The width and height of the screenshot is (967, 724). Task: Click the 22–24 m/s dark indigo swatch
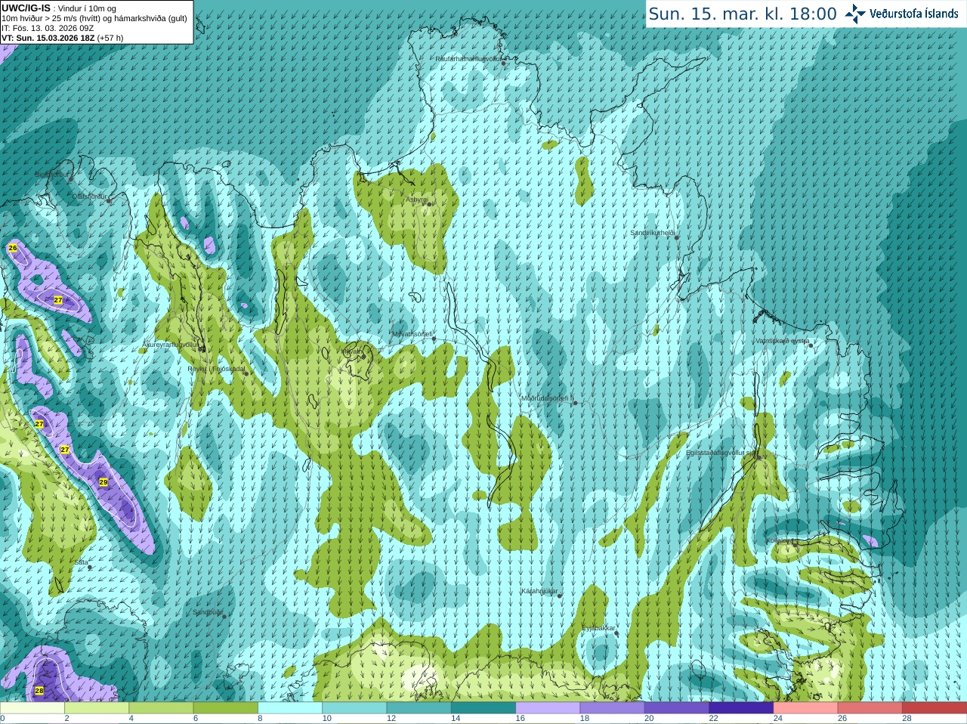click(742, 708)
